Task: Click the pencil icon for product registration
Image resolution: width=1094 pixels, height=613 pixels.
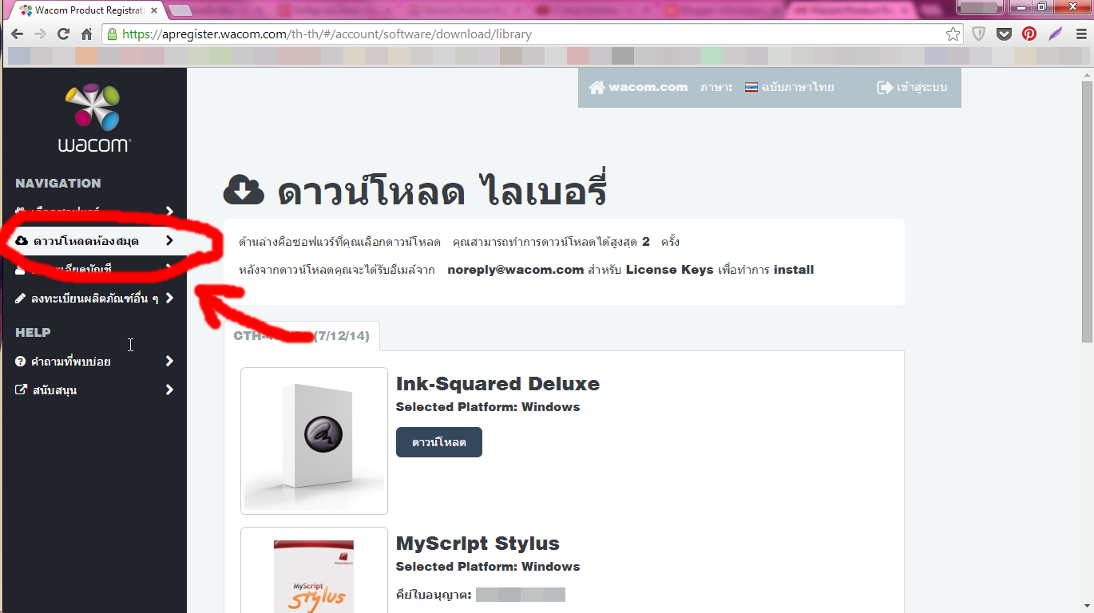Action: (x=21, y=299)
